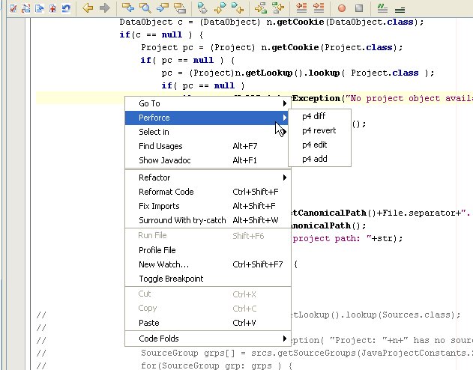
Task: Click the Find Selection magnifier icon
Action: pyautogui.click(x=145, y=7)
